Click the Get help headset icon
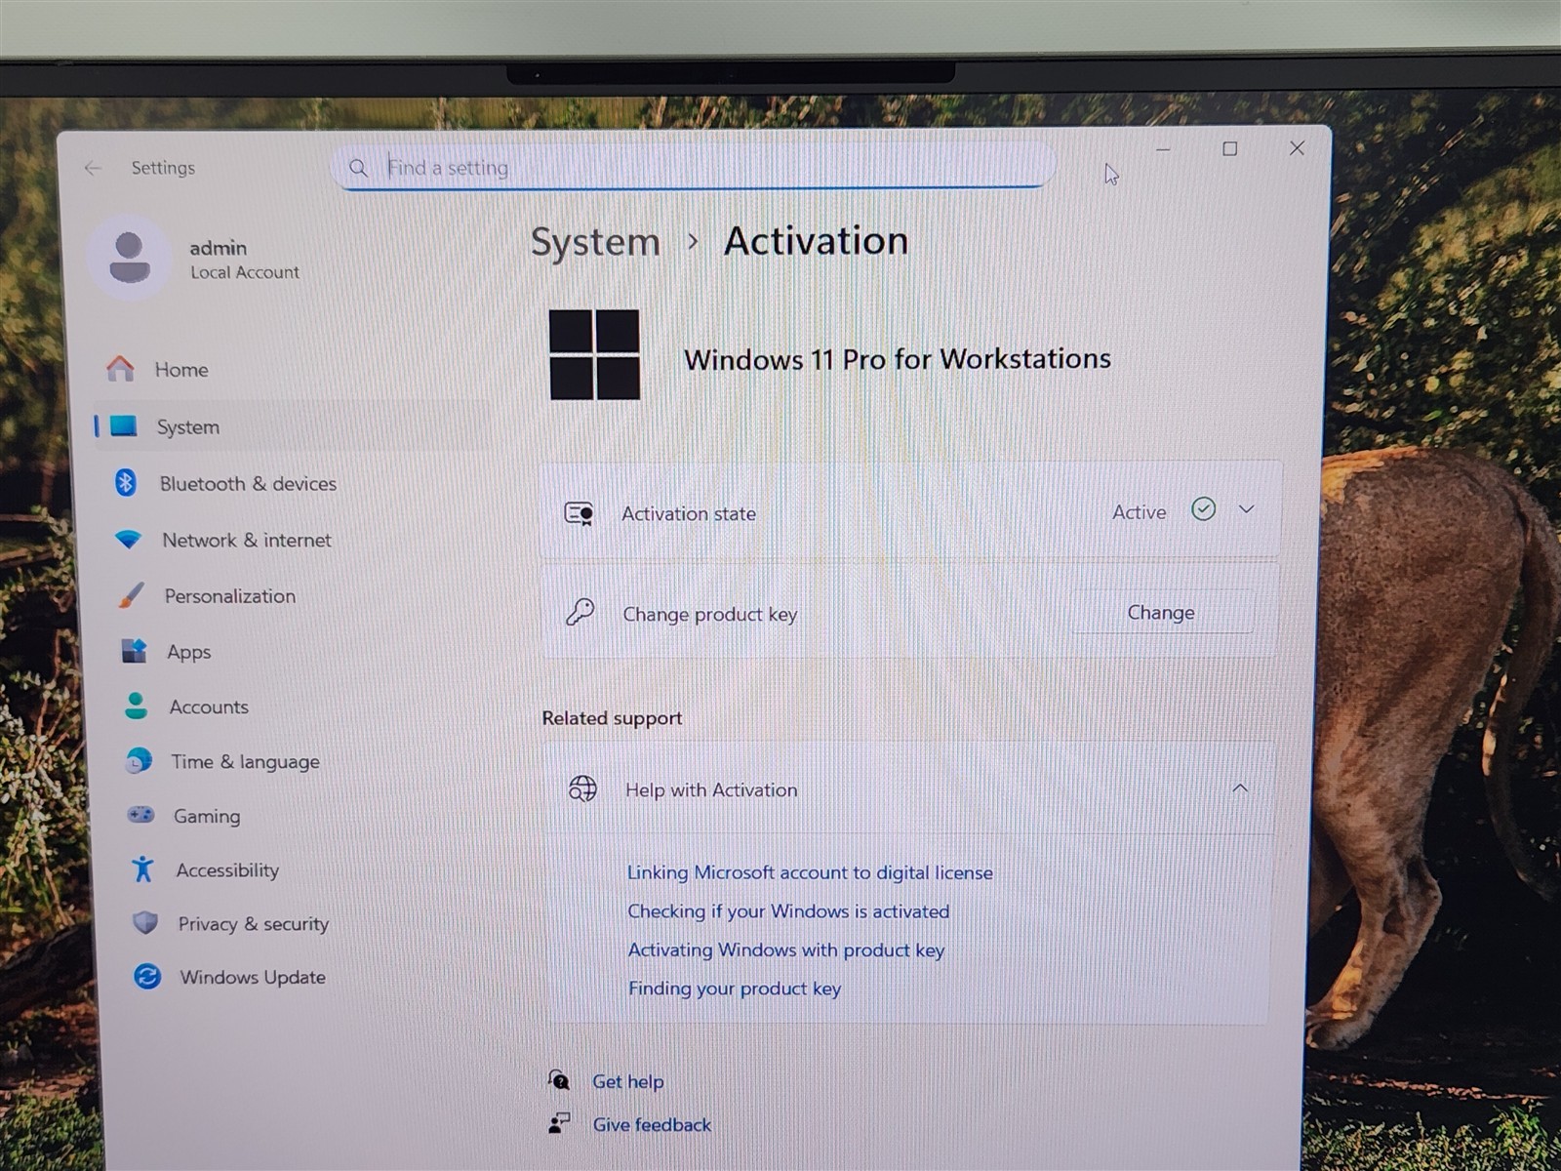The width and height of the screenshot is (1561, 1171). (559, 1080)
